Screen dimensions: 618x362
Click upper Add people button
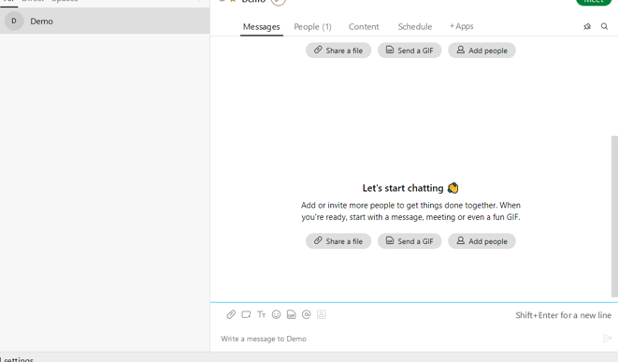point(481,51)
